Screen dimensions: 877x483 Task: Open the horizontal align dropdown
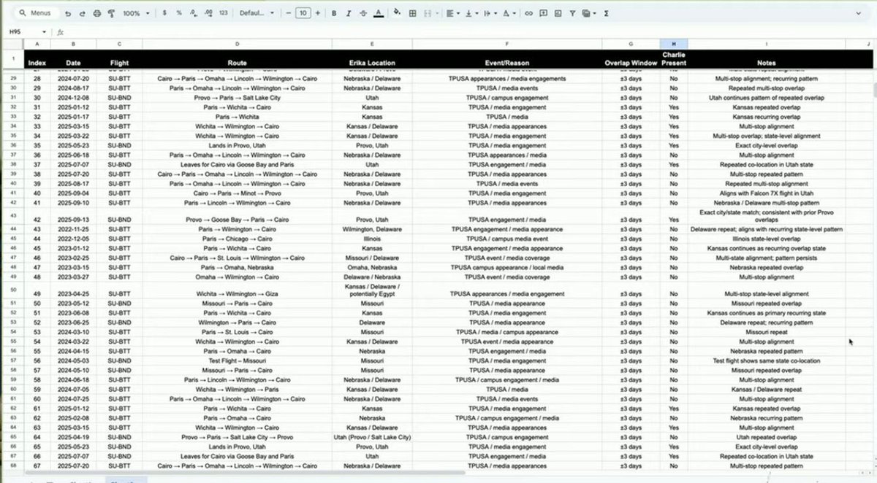pos(453,13)
